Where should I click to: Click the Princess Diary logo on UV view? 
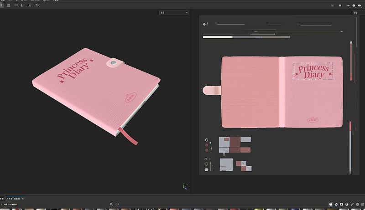point(313,72)
